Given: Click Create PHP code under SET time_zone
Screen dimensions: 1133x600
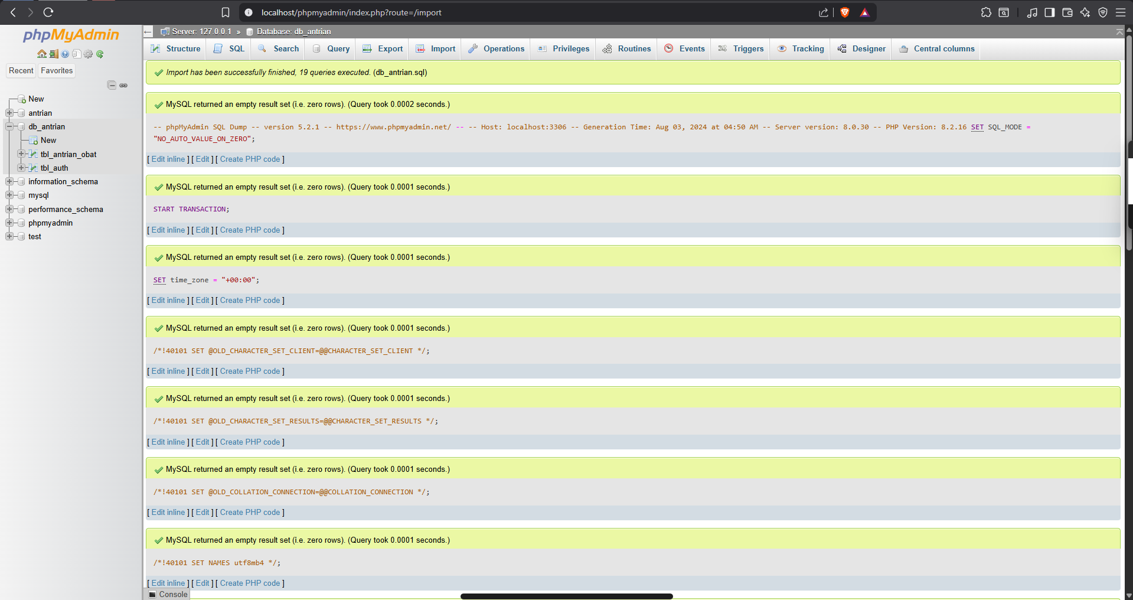Looking at the screenshot, I should click(250, 301).
